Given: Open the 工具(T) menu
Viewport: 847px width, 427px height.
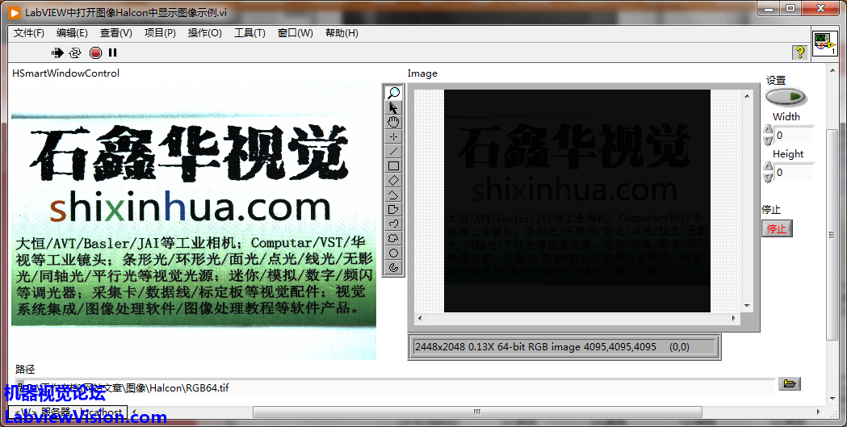Looking at the screenshot, I should point(249,33).
